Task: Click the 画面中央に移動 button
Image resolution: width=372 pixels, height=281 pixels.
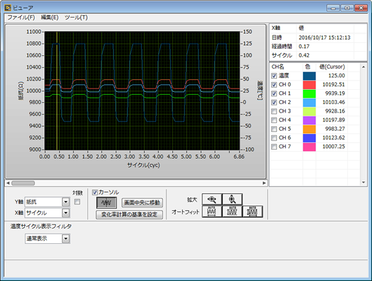Action: pos(142,203)
